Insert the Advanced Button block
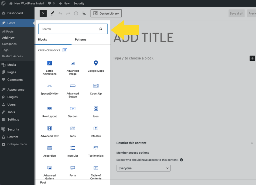This screenshot has height=185, width=256. click(x=73, y=90)
